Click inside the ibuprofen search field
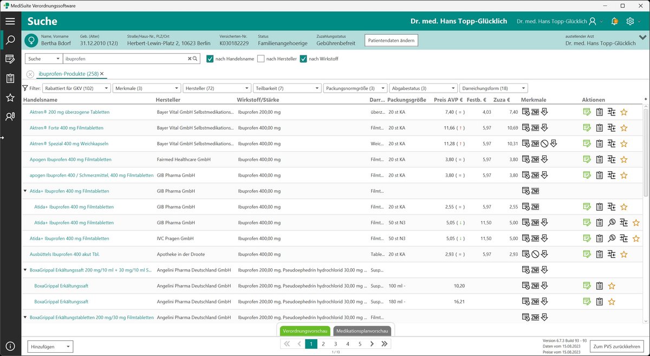Image resolution: width=650 pixels, height=356 pixels. point(125,59)
